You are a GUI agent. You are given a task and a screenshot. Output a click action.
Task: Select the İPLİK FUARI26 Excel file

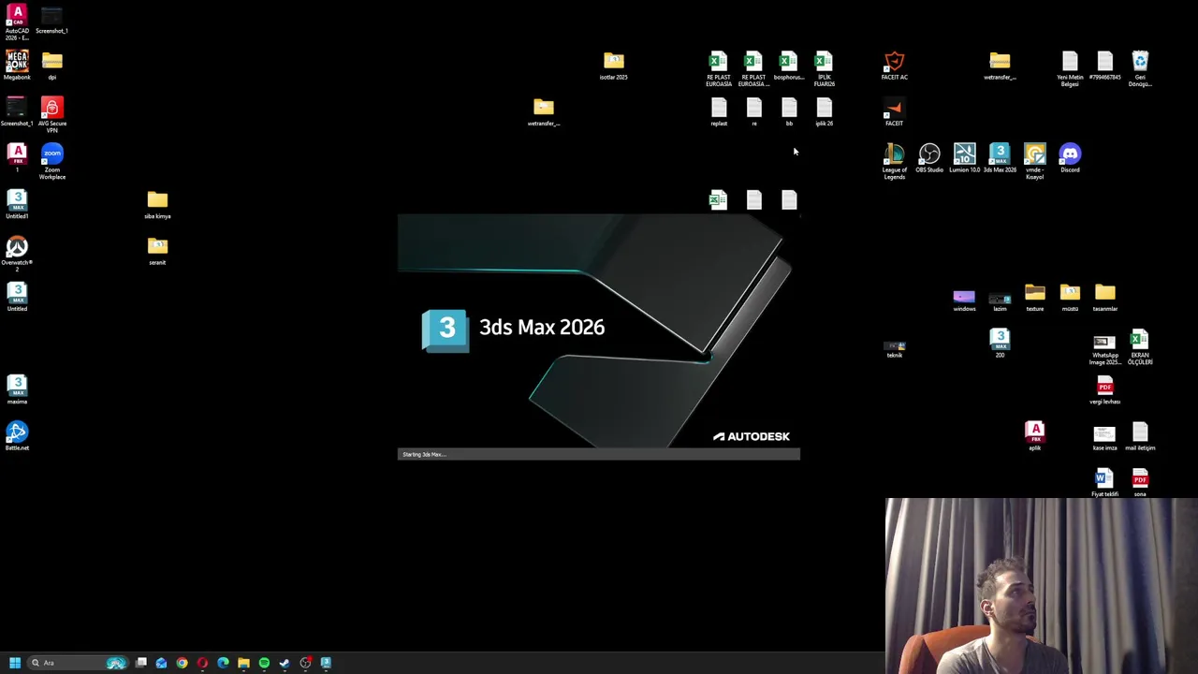pos(824,69)
